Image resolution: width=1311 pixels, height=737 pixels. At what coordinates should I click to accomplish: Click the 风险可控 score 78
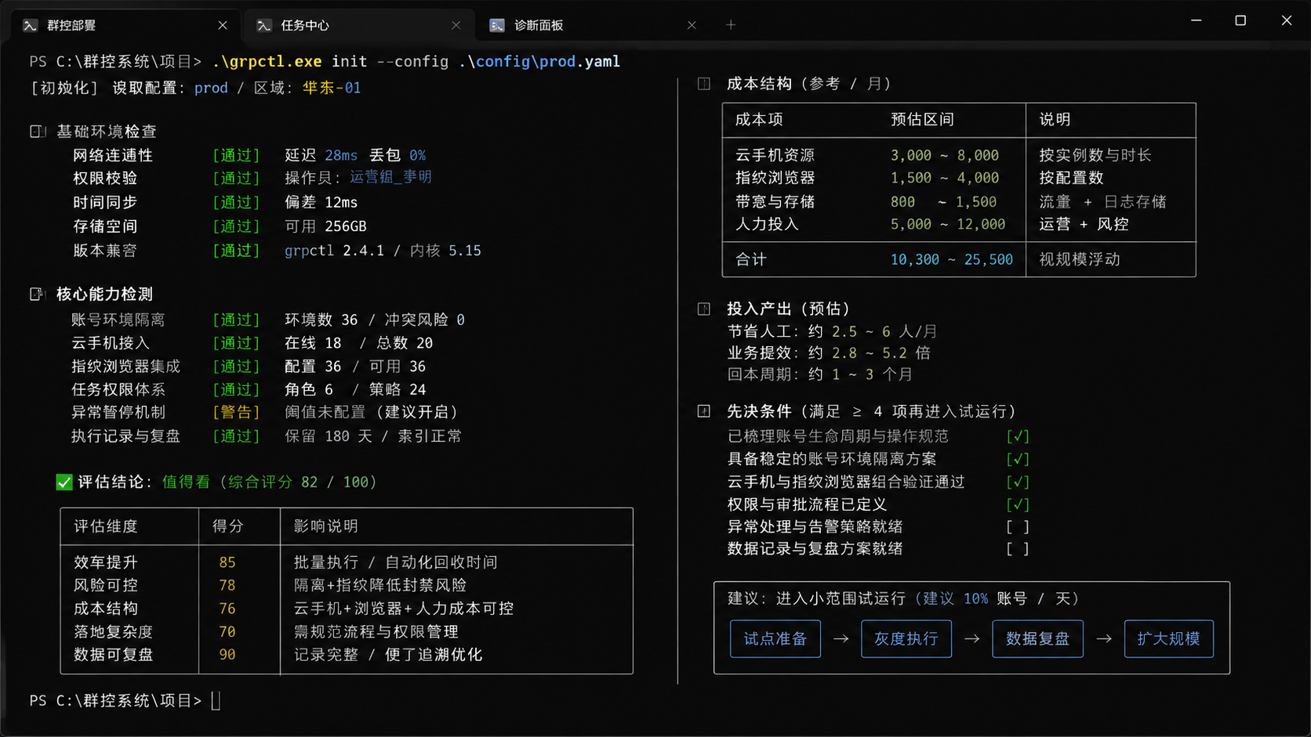[x=227, y=585]
